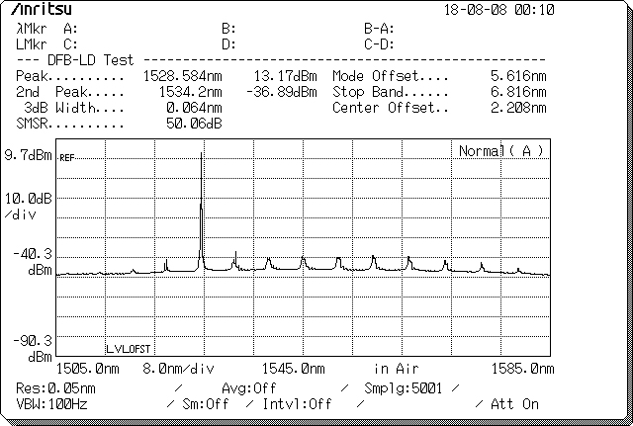Image resolution: width=633 pixels, height=426 pixels.
Task: Toggle the Sm:Off smoothing setting
Action: coord(207,404)
